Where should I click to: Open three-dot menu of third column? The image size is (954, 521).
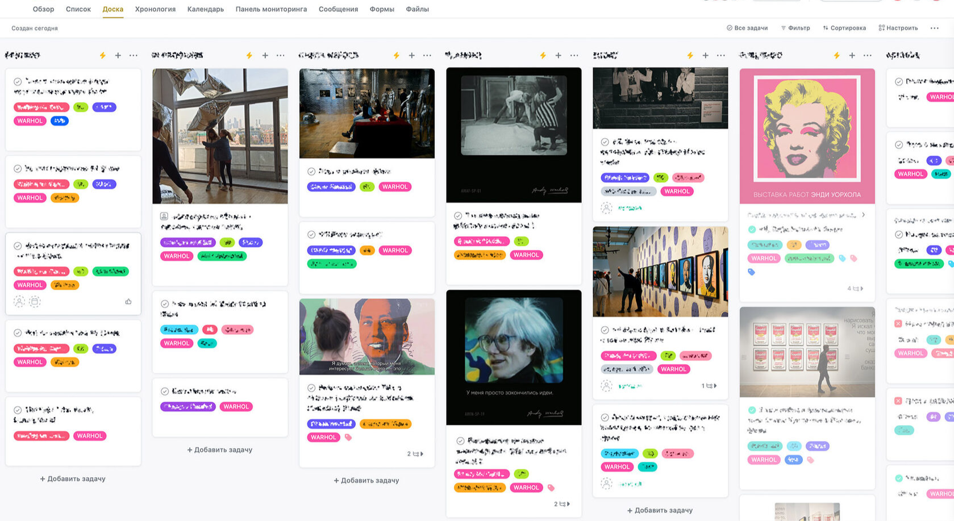[x=427, y=55]
